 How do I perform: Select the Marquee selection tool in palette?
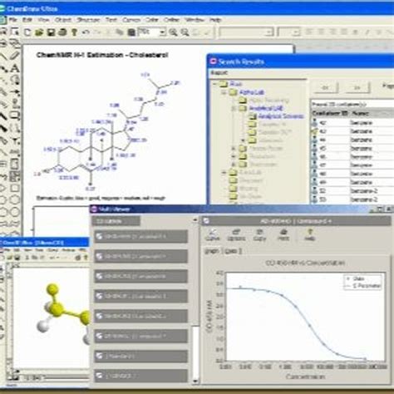[x=15, y=32]
